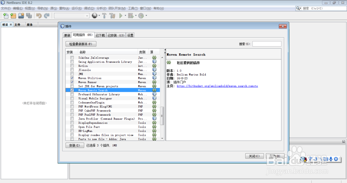The image size is (347, 183).
Task: Open the 工具(T) menu
Action: 133,8
